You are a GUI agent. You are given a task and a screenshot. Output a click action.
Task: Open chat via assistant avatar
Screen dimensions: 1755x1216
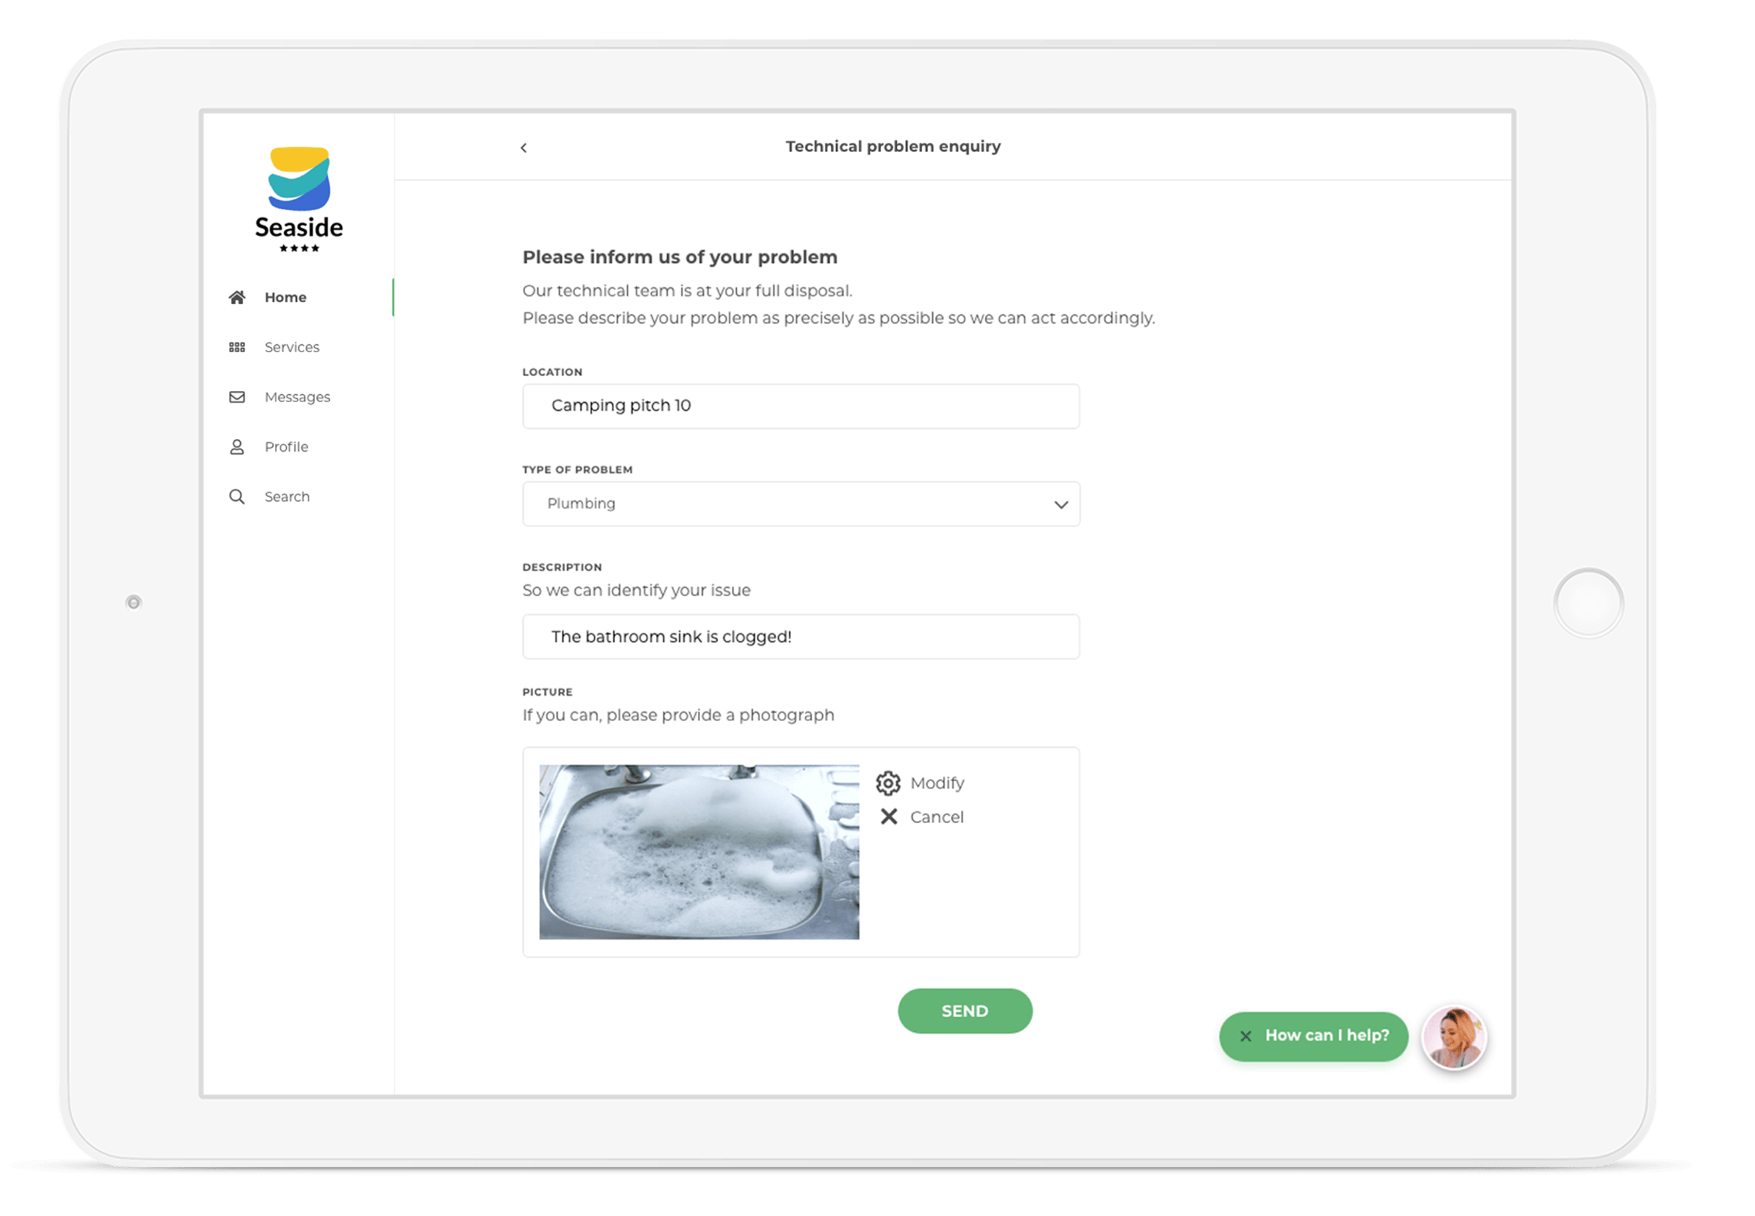[1454, 1037]
